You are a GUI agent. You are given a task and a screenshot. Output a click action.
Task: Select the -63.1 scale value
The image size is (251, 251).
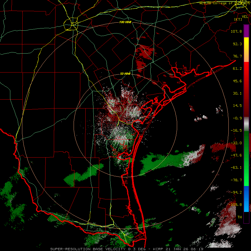[236, 167]
